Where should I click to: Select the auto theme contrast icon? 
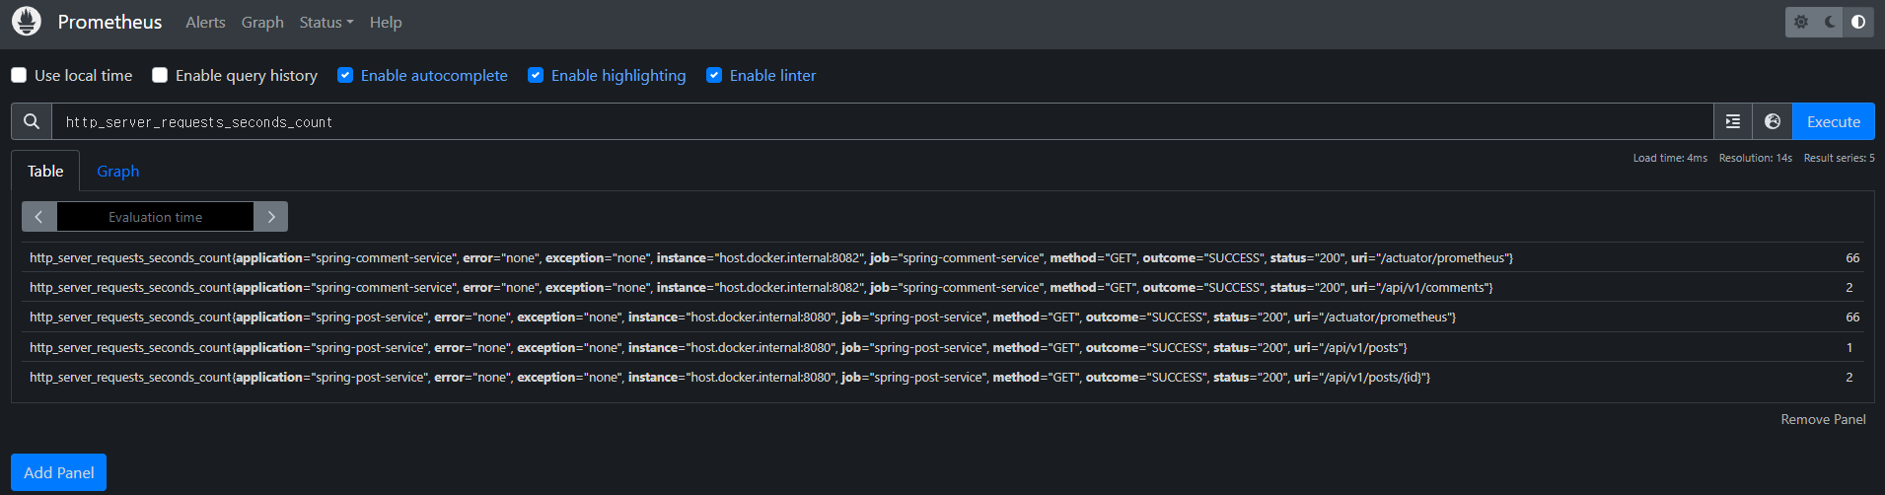click(1858, 22)
